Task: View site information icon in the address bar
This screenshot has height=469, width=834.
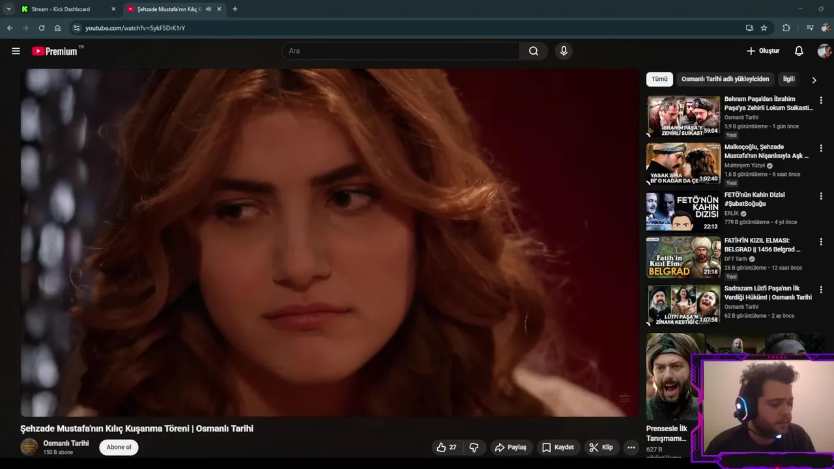Action: click(x=76, y=28)
